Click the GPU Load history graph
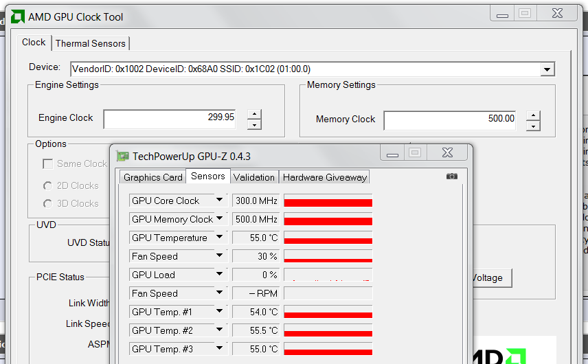588x364 pixels. (x=328, y=275)
